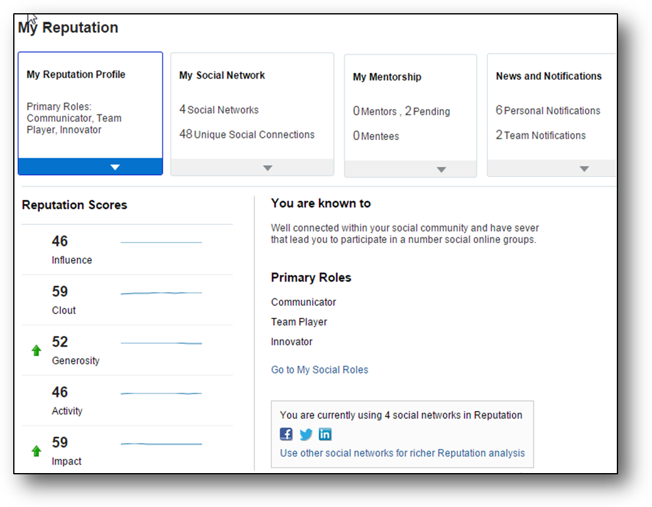Open the News and Notifications tab

pyautogui.click(x=548, y=76)
